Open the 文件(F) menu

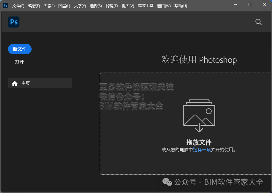point(18,6)
